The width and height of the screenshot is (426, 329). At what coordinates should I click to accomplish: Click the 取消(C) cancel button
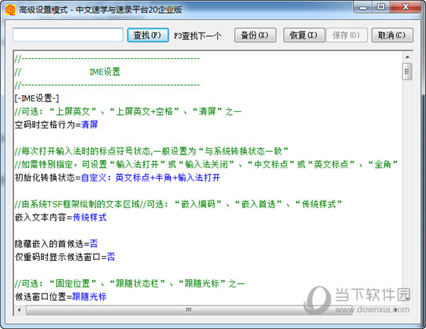(x=392, y=35)
